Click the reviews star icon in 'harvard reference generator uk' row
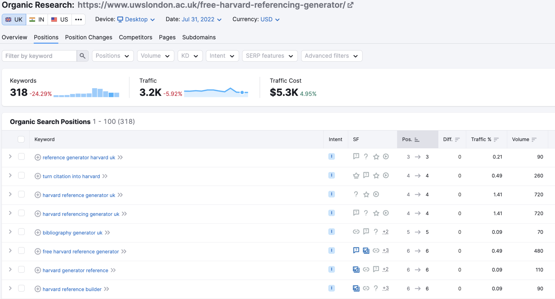The image size is (555, 299). pos(366,194)
